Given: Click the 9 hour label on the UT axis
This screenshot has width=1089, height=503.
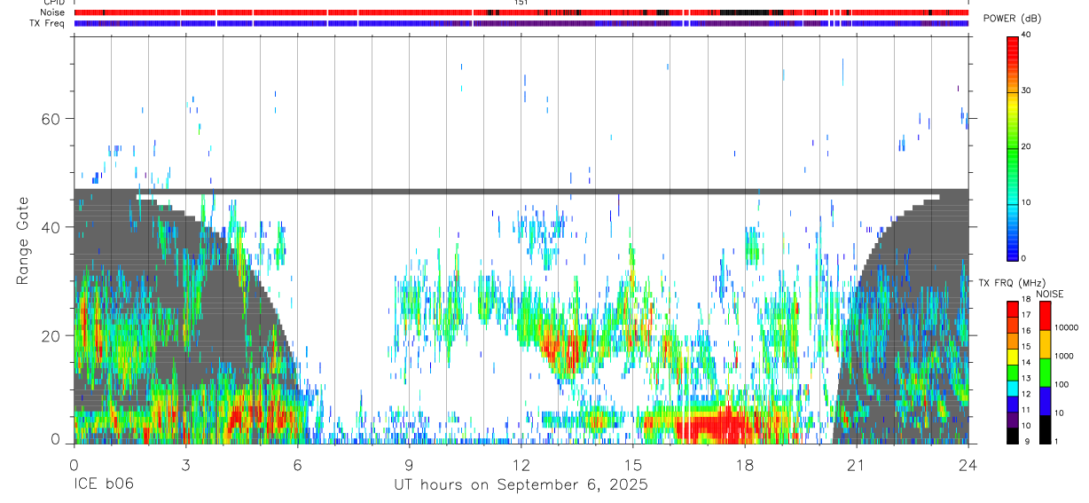Looking at the screenshot, I should 409,465.
